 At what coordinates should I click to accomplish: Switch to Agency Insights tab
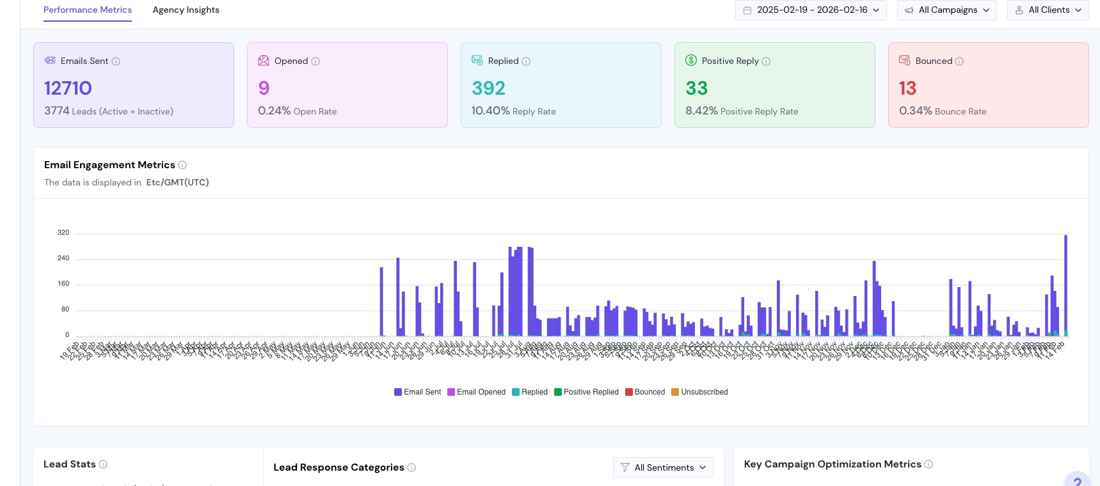(186, 10)
